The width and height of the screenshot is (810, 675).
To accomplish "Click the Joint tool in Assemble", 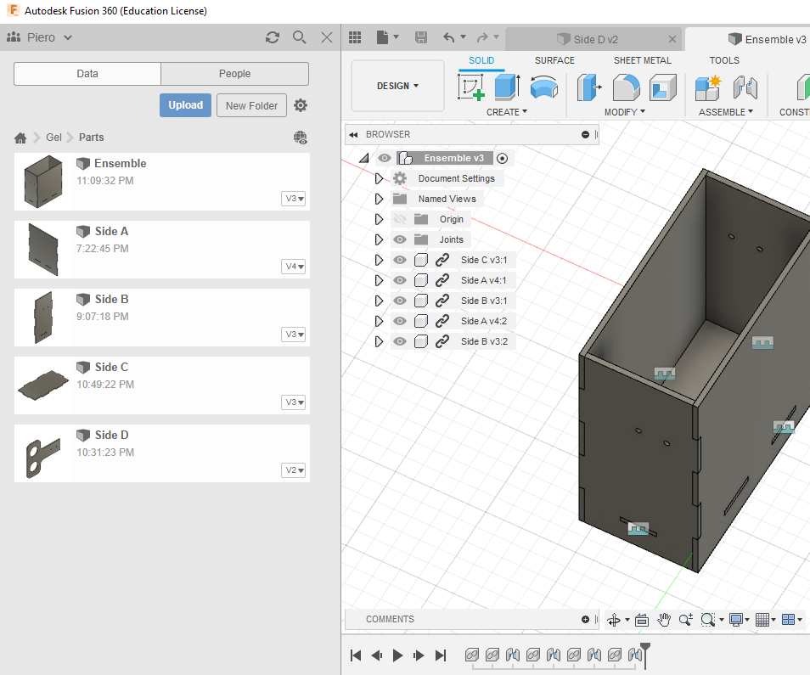I will point(745,87).
